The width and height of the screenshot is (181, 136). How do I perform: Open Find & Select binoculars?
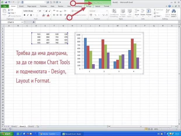click(174, 13)
